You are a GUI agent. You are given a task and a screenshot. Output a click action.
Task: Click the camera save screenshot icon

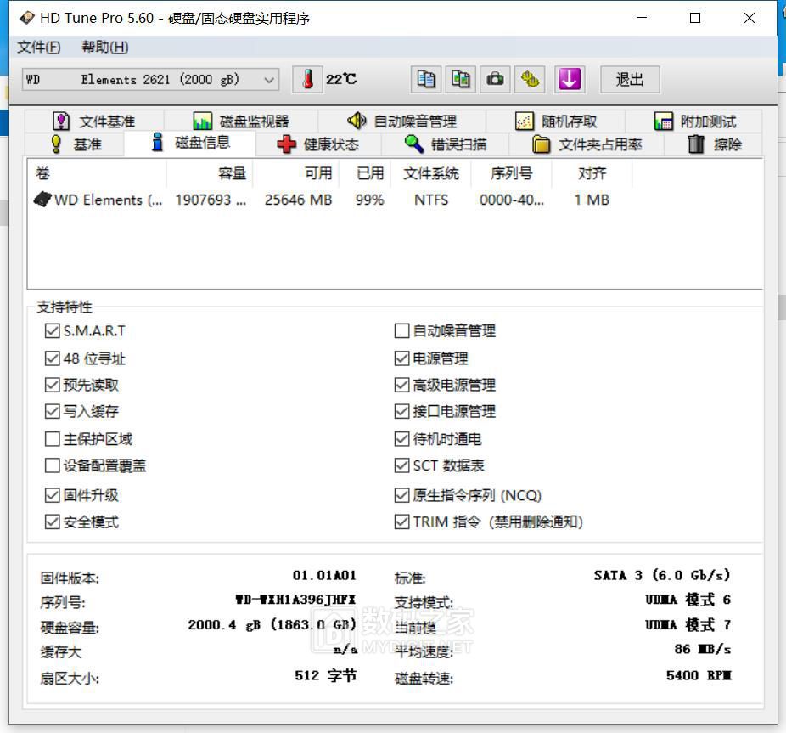(495, 79)
